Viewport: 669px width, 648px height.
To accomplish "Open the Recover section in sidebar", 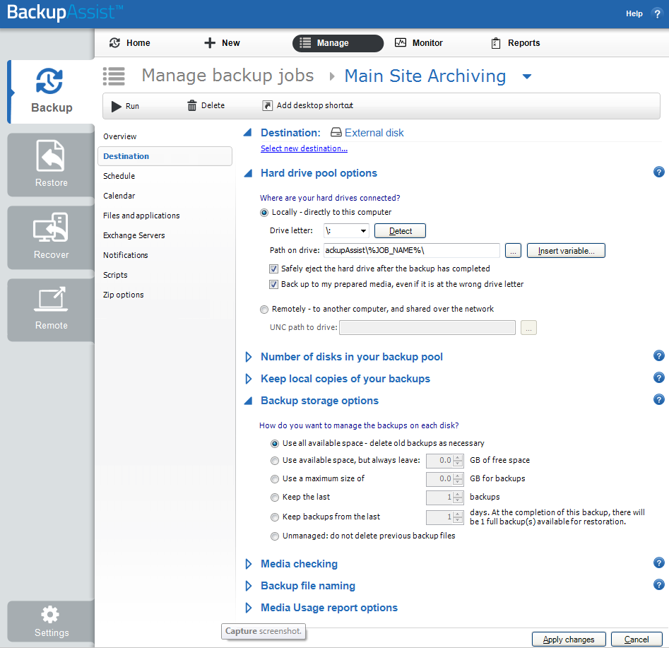I will (51, 237).
